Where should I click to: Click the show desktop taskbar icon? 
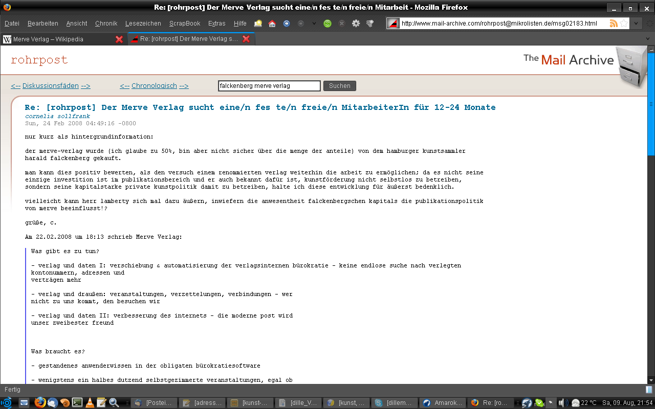click(x=24, y=403)
